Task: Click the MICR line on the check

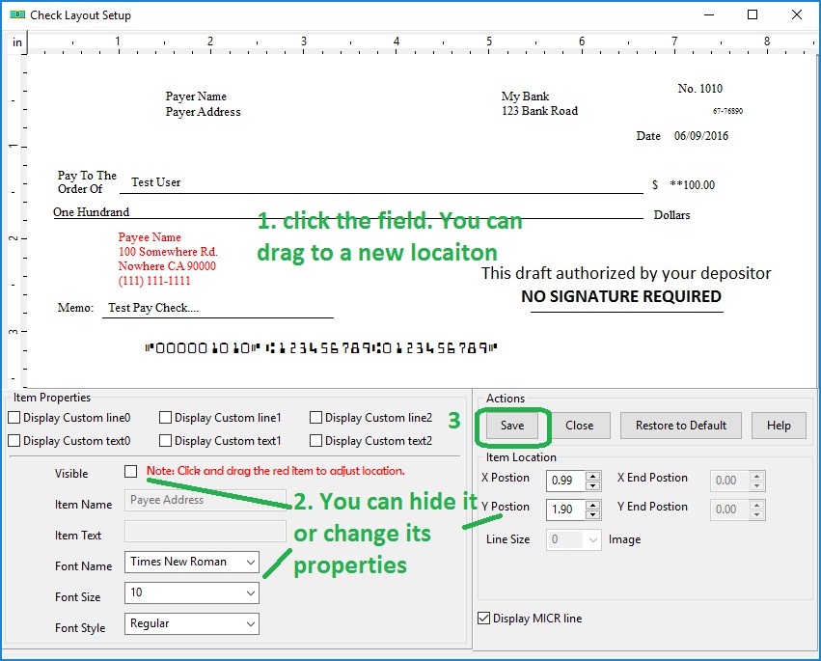Action: pos(320,348)
